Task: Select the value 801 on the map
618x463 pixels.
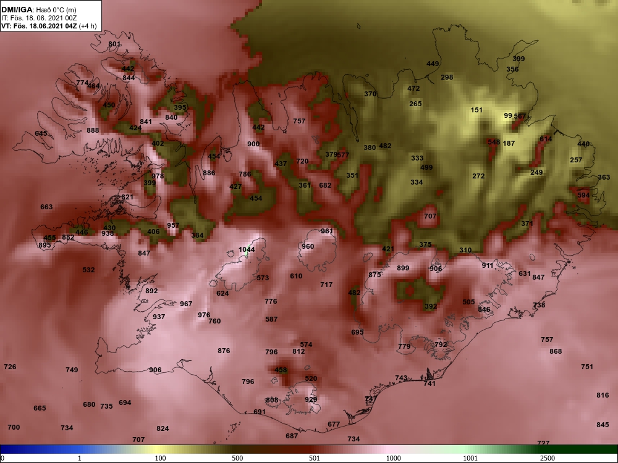Action: 115,44
